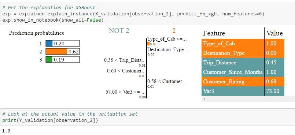
Task: Select the Customer_Since_Months row
Action: click(243, 72)
